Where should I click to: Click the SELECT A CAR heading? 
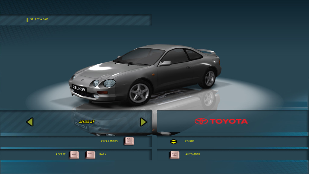pyautogui.click(x=39, y=19)
